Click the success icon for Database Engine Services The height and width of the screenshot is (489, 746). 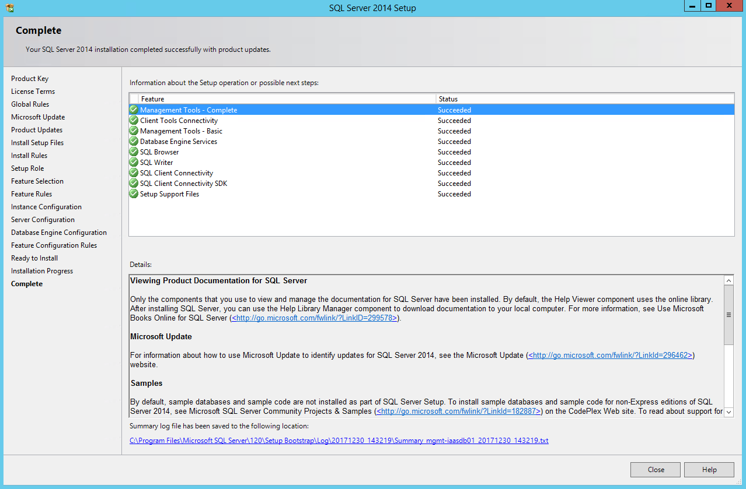pyautogui.click(x=134, y=141)
